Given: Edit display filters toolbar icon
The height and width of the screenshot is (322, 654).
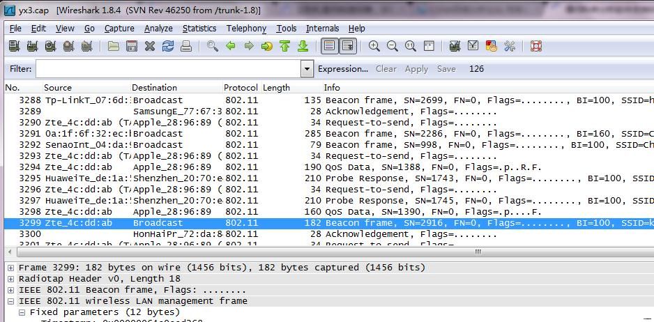Looking at the screenshot, I should point(473,46).
